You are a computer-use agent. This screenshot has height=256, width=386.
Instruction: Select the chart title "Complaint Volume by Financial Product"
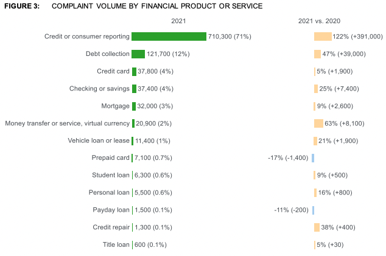point(157,6)
